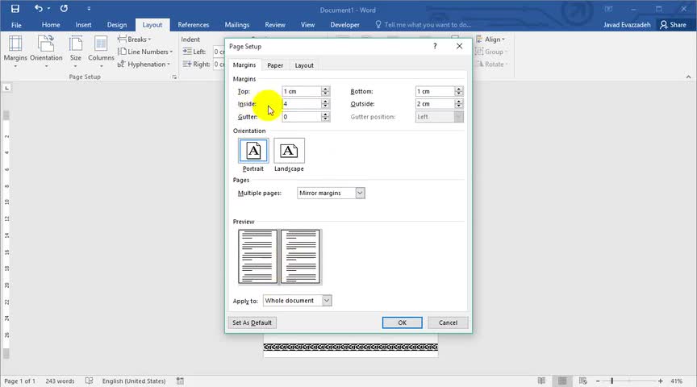The image size is (697, 387).
Task: Switch to the Insert tab
Action: [83, 25]
